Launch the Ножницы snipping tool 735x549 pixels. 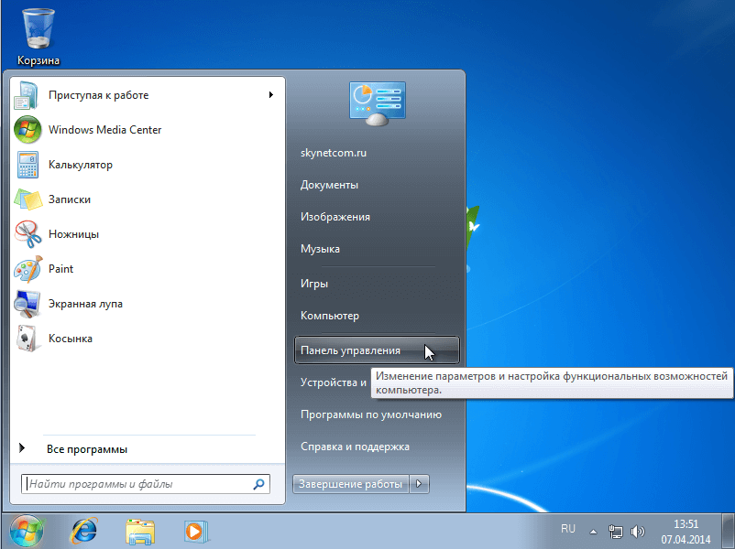(x=73, y=234)
